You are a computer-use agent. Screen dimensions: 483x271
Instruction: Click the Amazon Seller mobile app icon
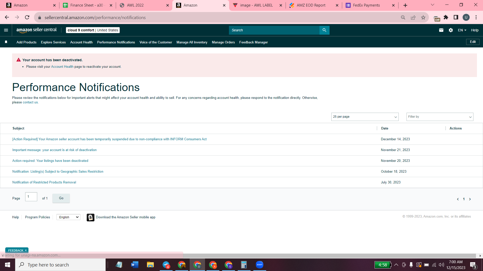[91, 217]
